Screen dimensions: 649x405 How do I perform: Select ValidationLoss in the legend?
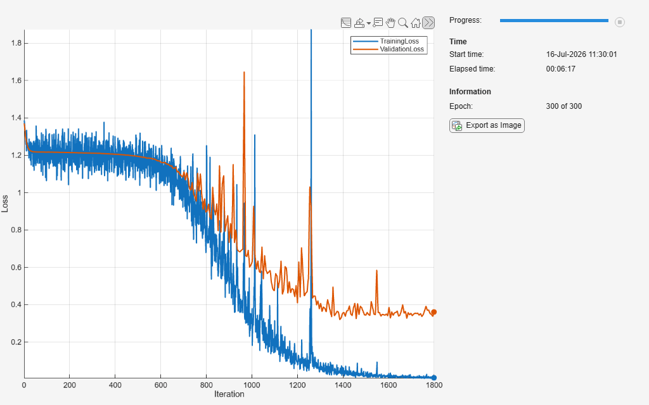pos(402,49)
